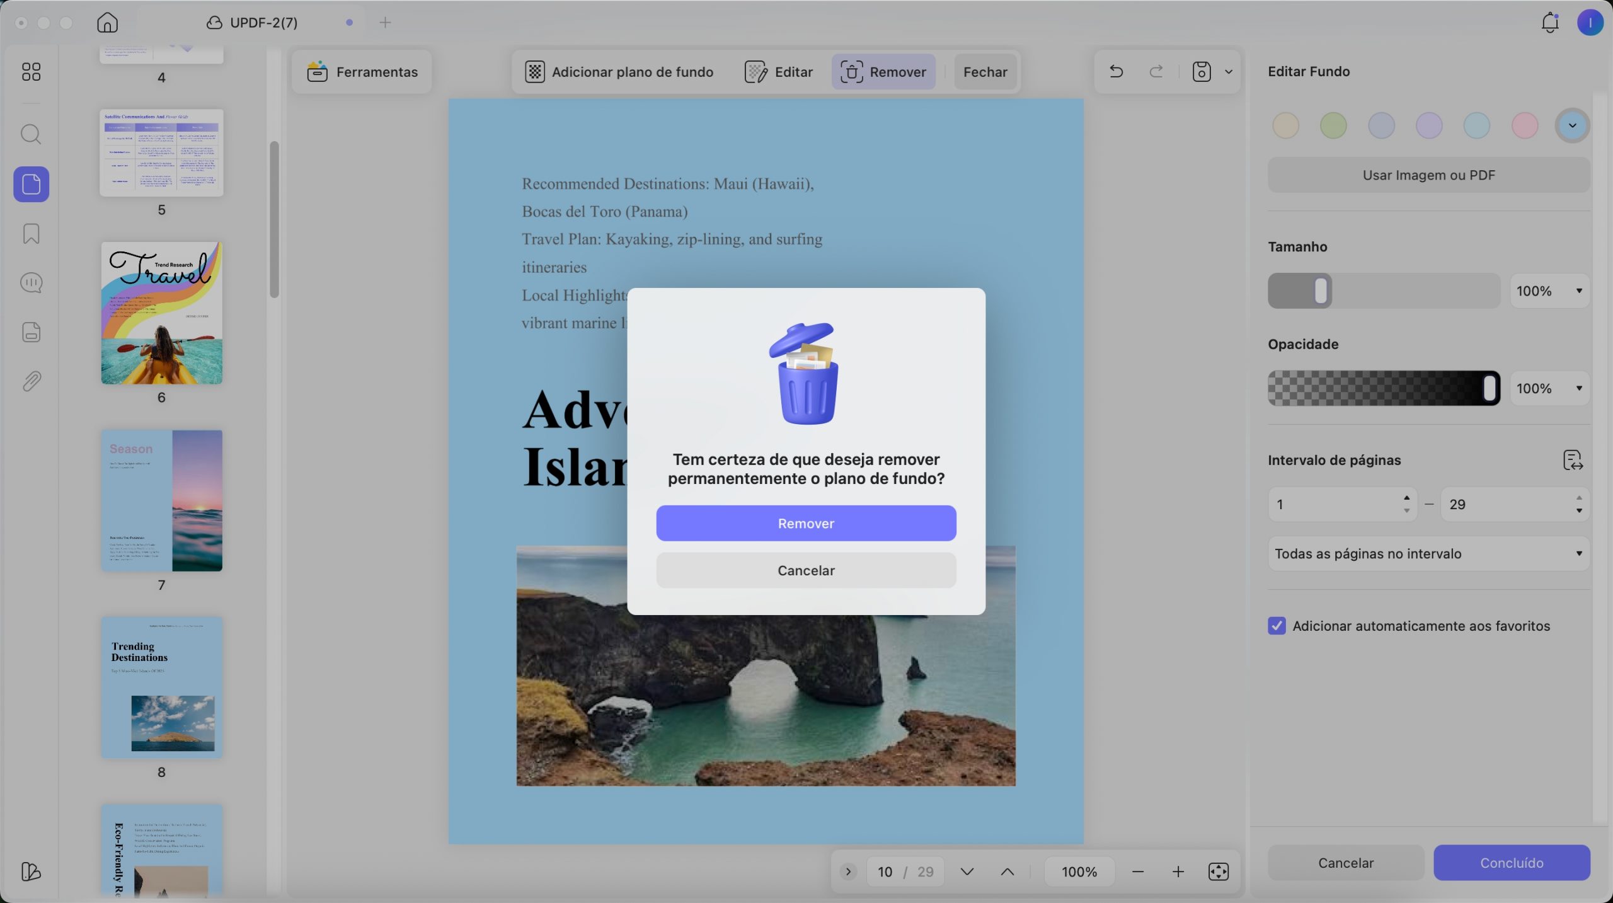Viewport: 1613px width, 903px height.
Task: Select Adicionar plano de fundo tab
Action: pos(619,72)
